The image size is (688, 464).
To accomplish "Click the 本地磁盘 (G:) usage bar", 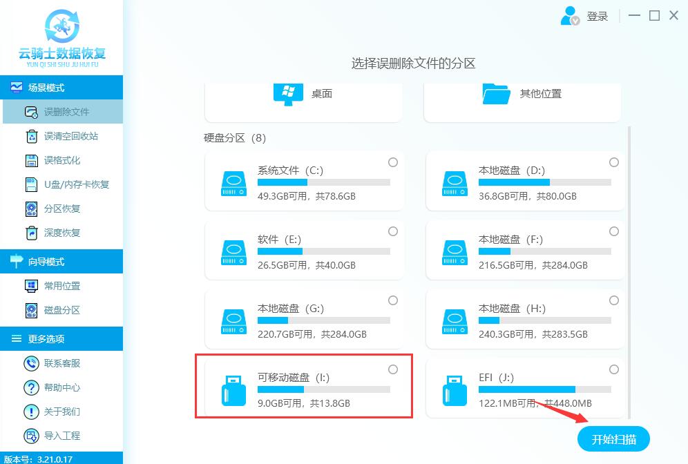I will (323, 320).
